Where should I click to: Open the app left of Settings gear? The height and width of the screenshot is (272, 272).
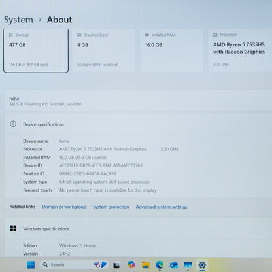click(188, 265)
